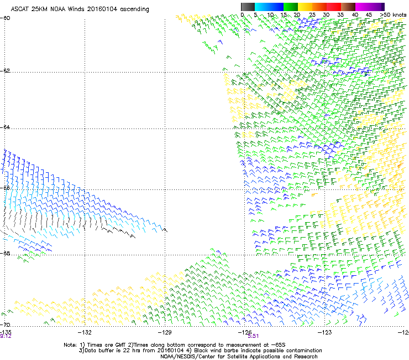
Task: Click the cyan 5–10 knots legend segment
Action: click(x=262, y=7)
